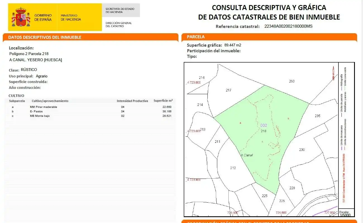Viewport: 363px width, 223px height.
Task: Click intensity '02' in Monte bajo row
Action: 123,116
